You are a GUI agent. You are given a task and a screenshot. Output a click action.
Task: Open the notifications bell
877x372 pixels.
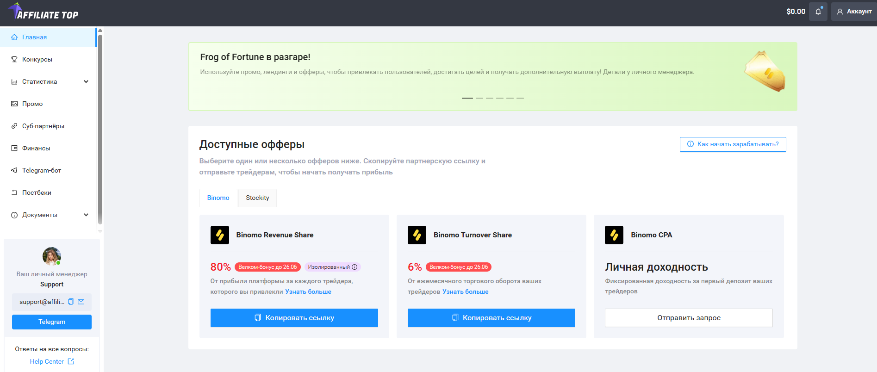click(x=818, y=12)
